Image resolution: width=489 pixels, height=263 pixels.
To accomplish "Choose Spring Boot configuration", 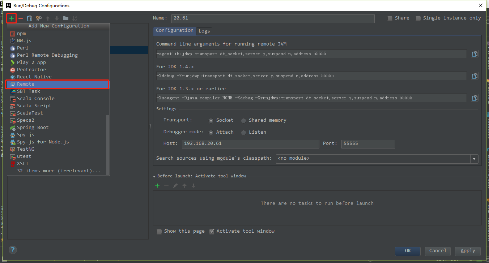I will point(58,128).
